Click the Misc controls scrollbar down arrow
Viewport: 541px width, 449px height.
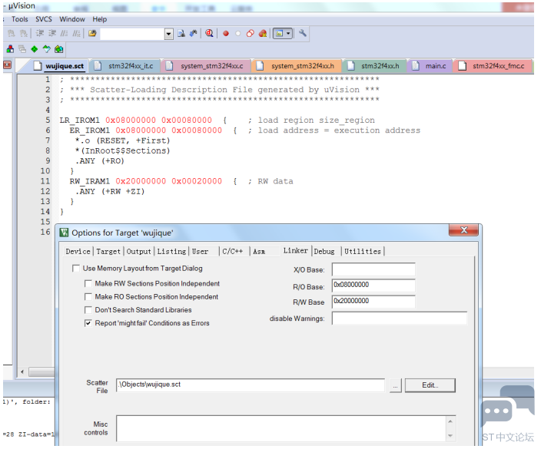point(450,436)
